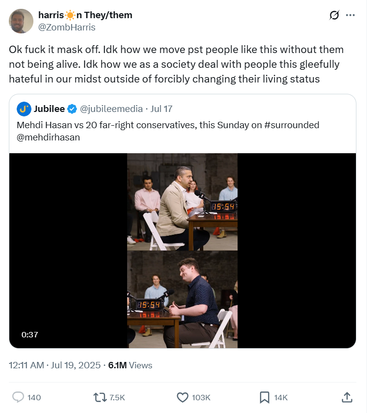This screenshot has height=413, width=378.
Task: Repost using the retweet icon
Action: [100, 397]
